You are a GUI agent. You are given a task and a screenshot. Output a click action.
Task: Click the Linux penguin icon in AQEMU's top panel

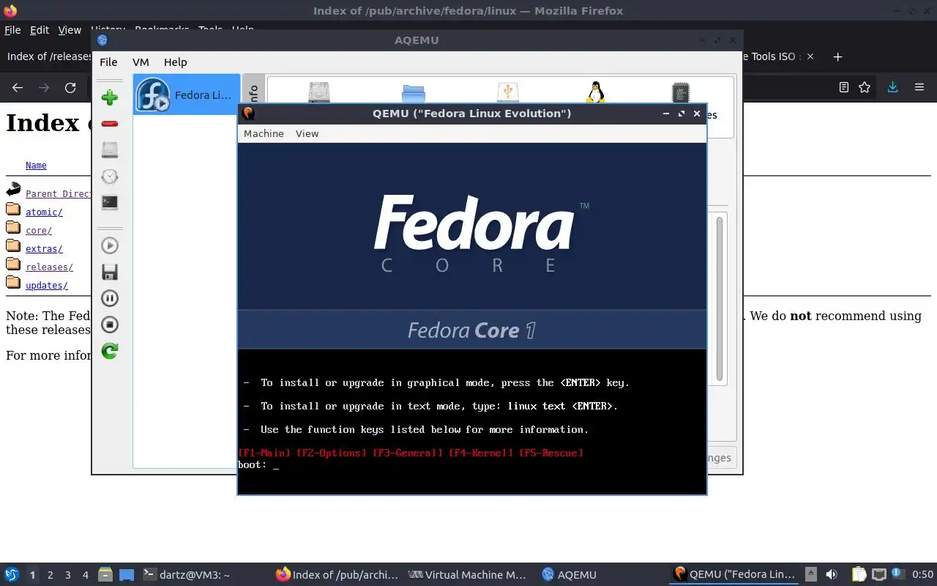(x=596, y=92)
